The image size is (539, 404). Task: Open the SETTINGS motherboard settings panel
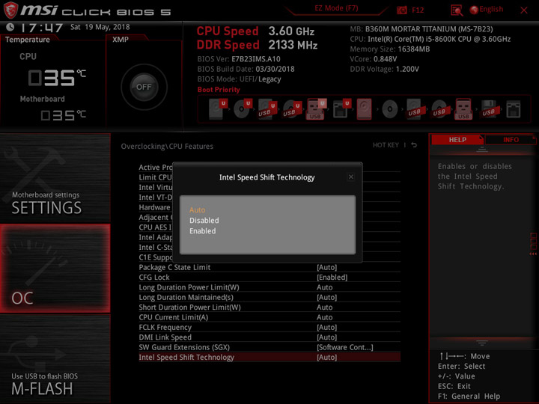55,178
